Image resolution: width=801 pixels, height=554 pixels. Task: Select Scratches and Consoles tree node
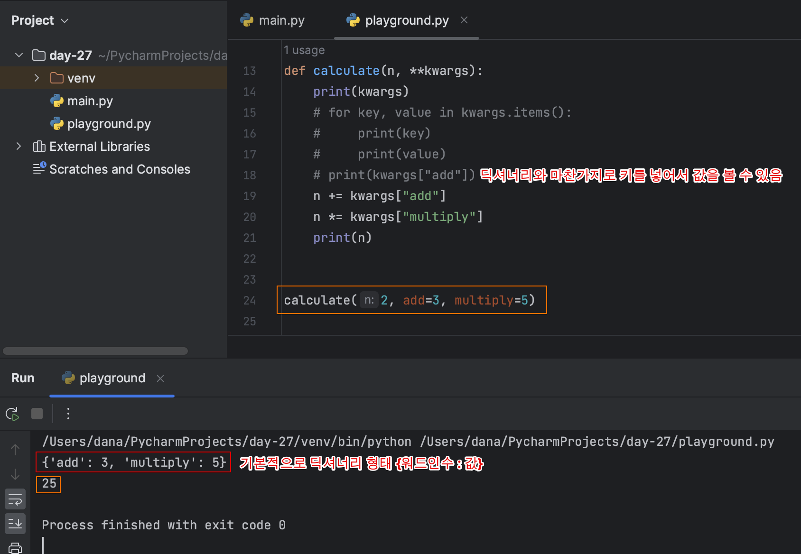click(113, 169)
